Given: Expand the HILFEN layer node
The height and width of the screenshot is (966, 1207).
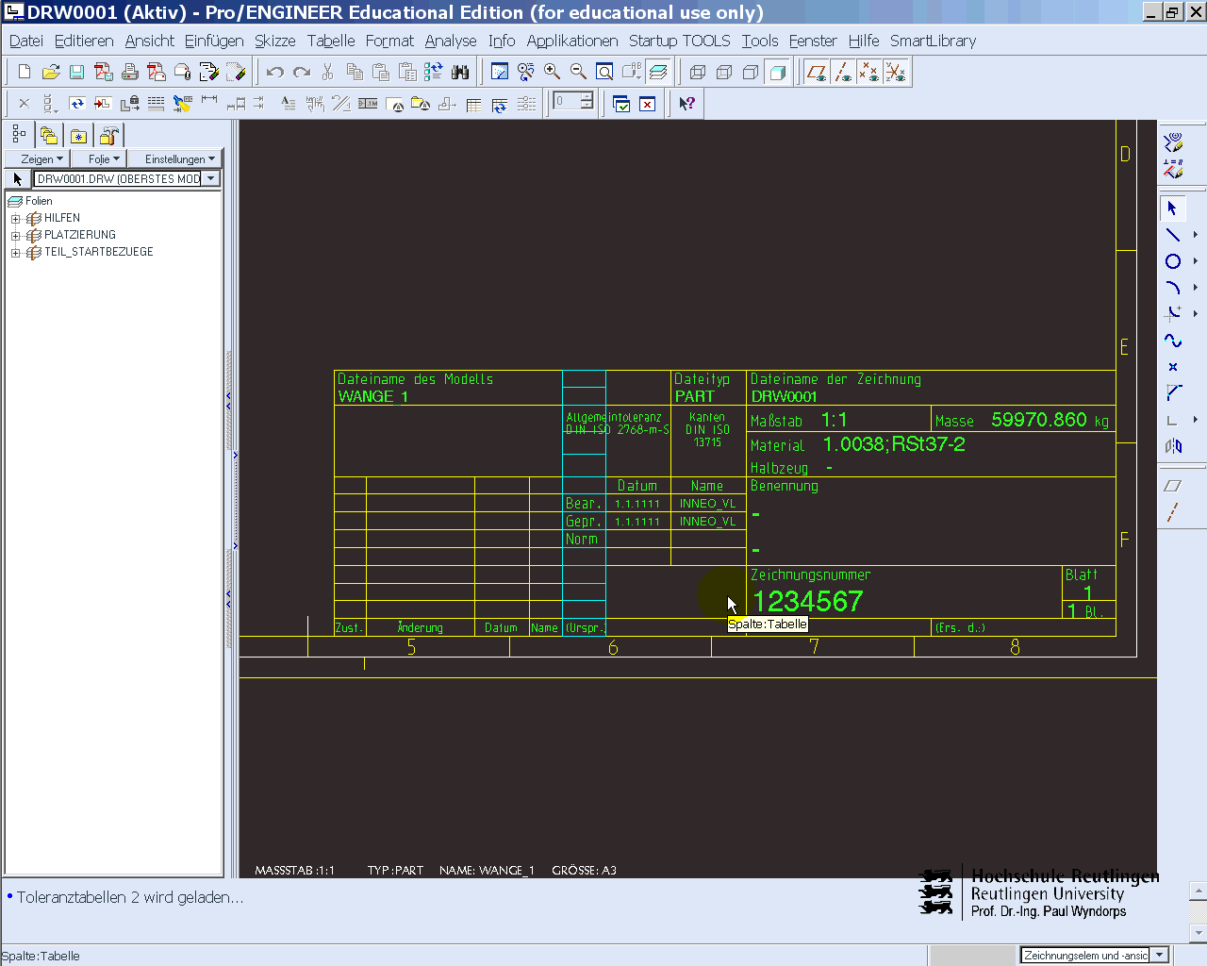Looking at the screenshot, I should pos(16,219).
